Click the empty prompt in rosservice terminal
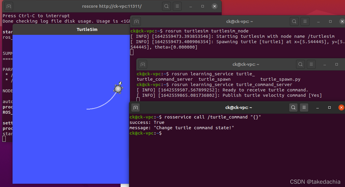345x187 pixels. click(x=145, y=133)
